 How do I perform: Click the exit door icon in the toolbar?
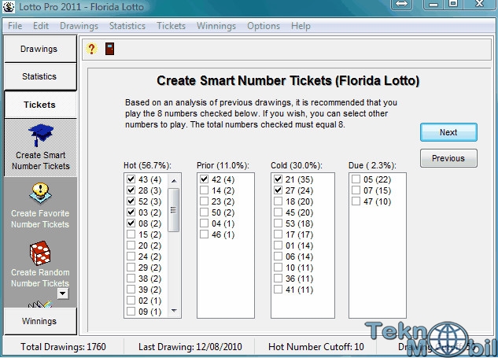(x=109, y=49)
